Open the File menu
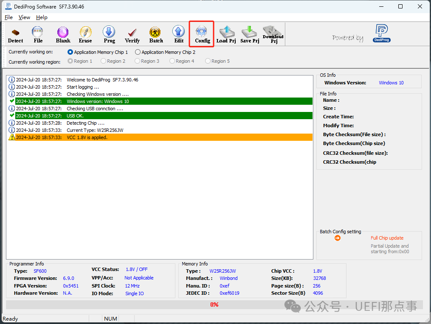This screenshot has height=324, width=431. pyautogui.click(x=8, y=17)
